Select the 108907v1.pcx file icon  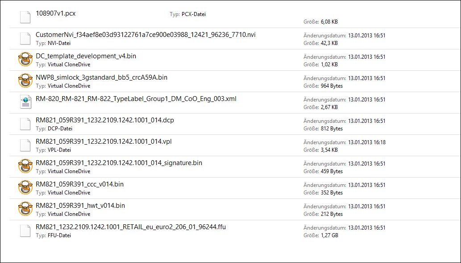pos(25,17)
